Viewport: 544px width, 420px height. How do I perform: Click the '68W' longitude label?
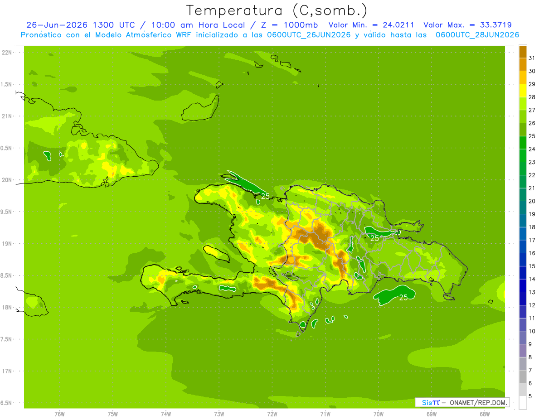click(485, 414)
